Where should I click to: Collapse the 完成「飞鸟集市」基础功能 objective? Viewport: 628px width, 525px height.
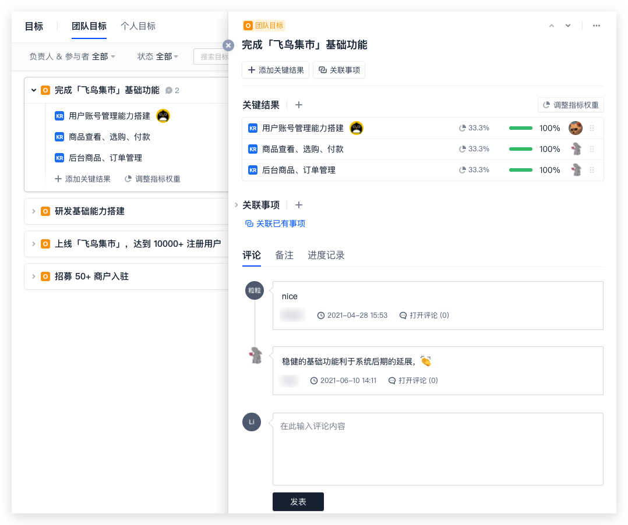pyautogui.click(x=33, y=90)
